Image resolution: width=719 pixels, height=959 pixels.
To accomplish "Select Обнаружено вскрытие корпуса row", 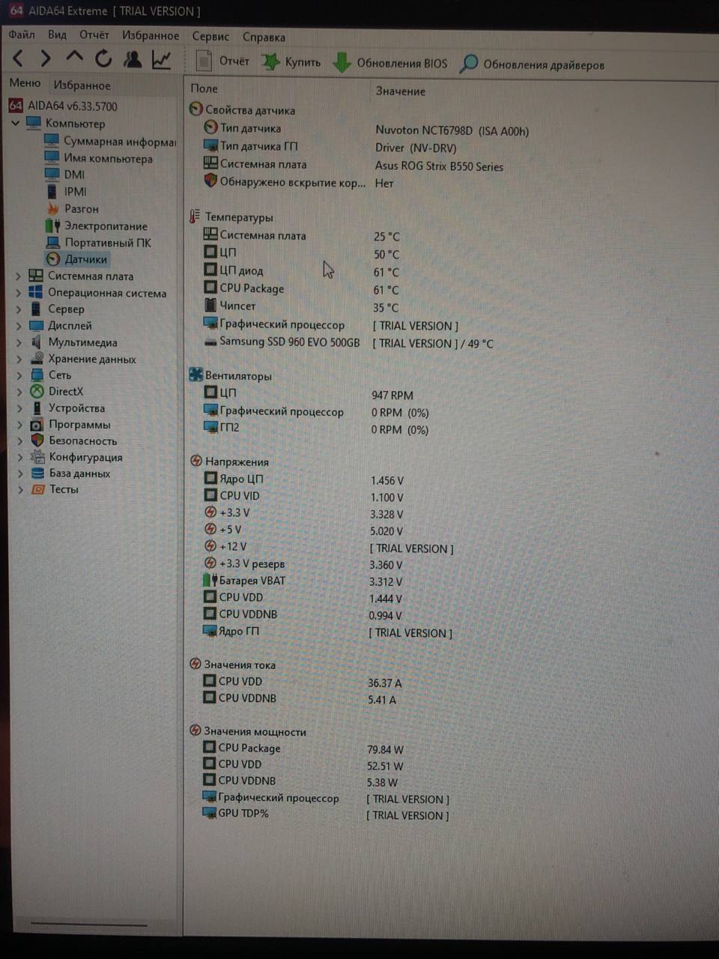I will point(299,182).
